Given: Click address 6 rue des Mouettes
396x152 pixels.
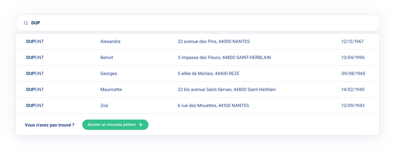Looking at the screenshot, I should point(213,106).
